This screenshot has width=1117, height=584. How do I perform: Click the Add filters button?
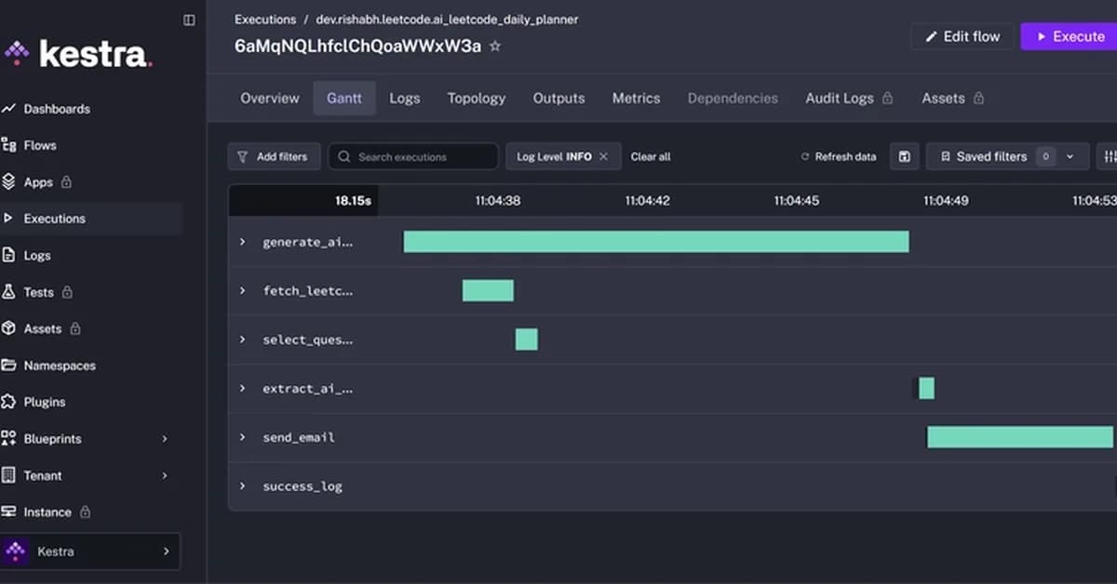point(274,156)
